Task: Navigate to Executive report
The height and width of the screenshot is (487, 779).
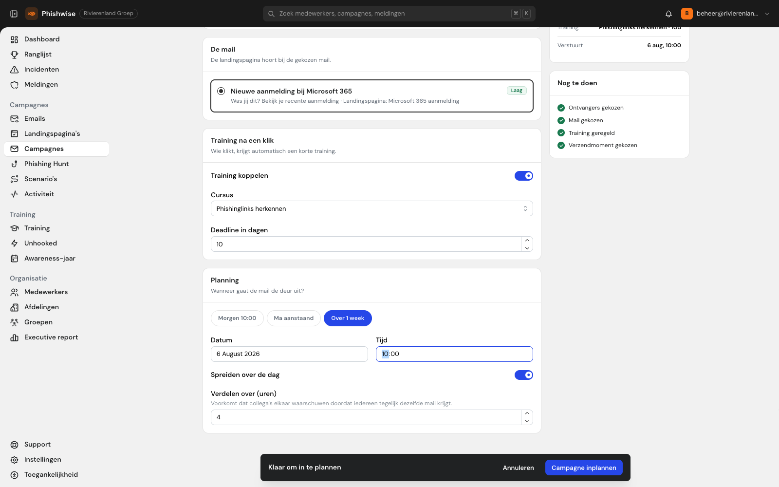Action: click(56, 337)
